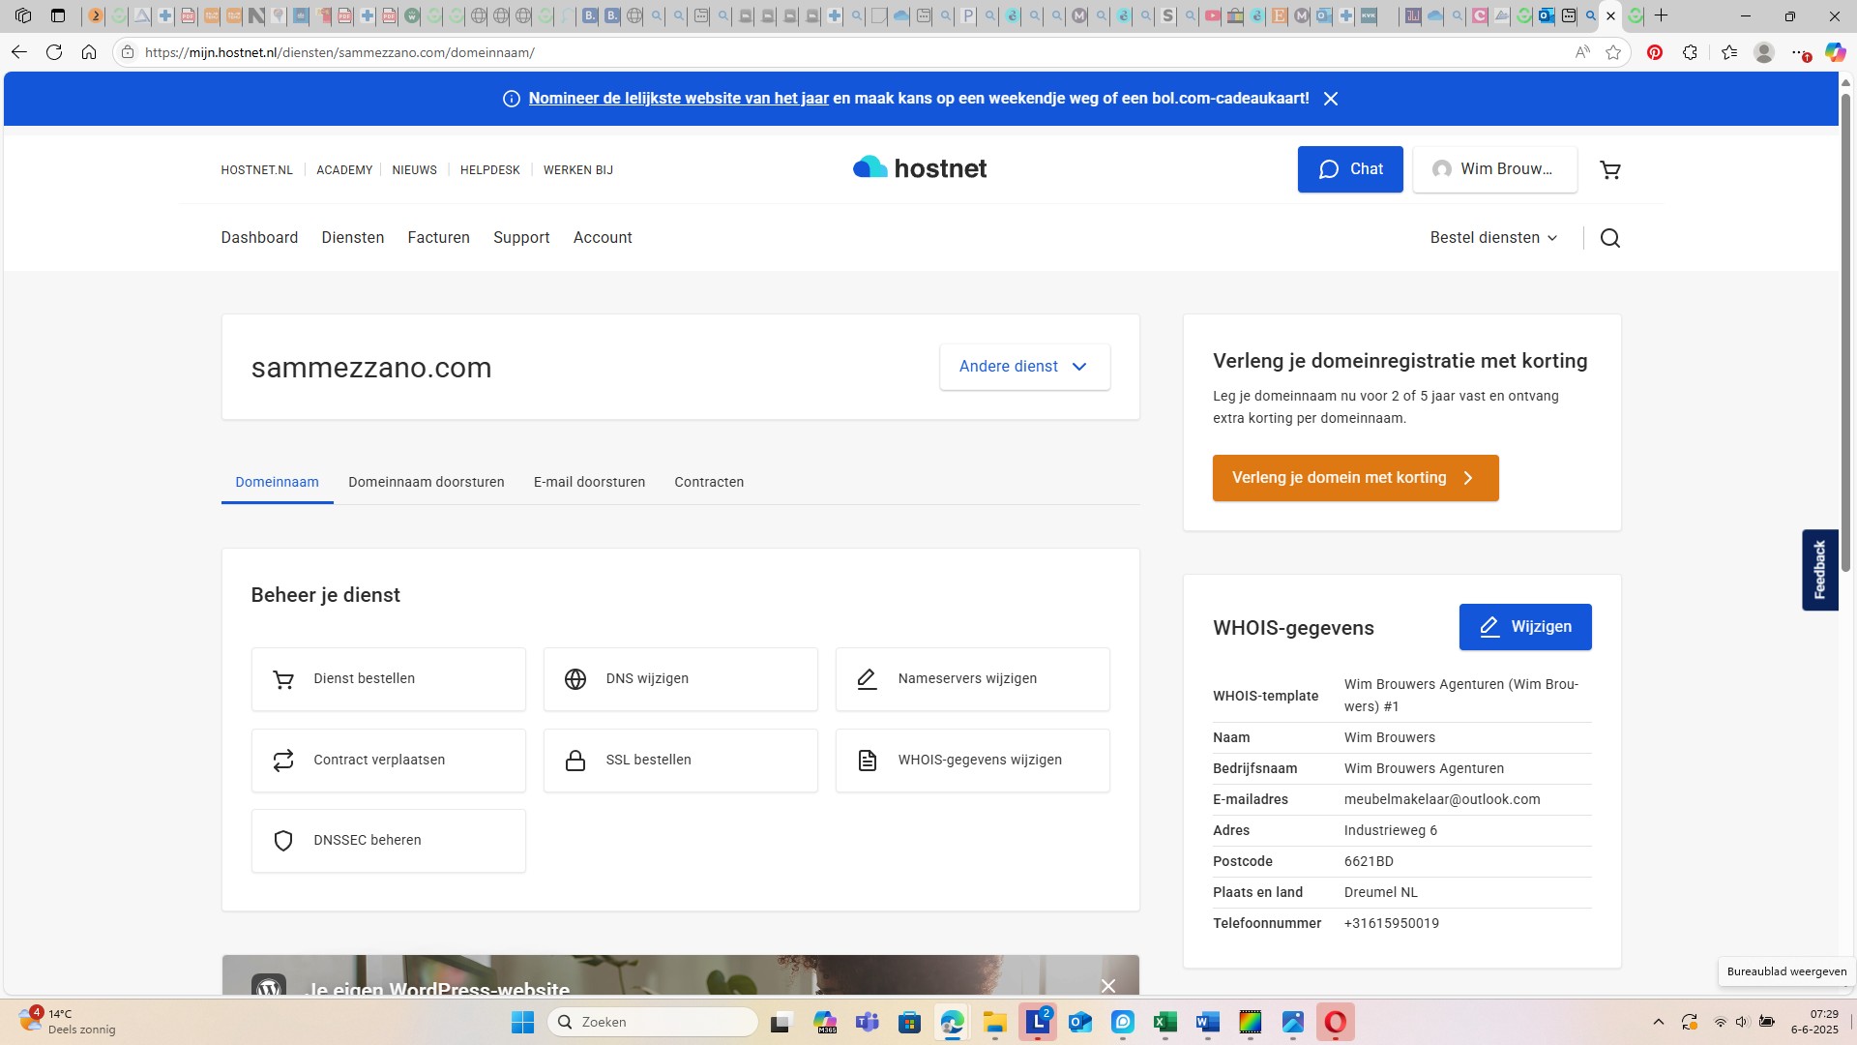
Task: Expand the Bestel diensten dropdown
Action: tap(1494, 238)
